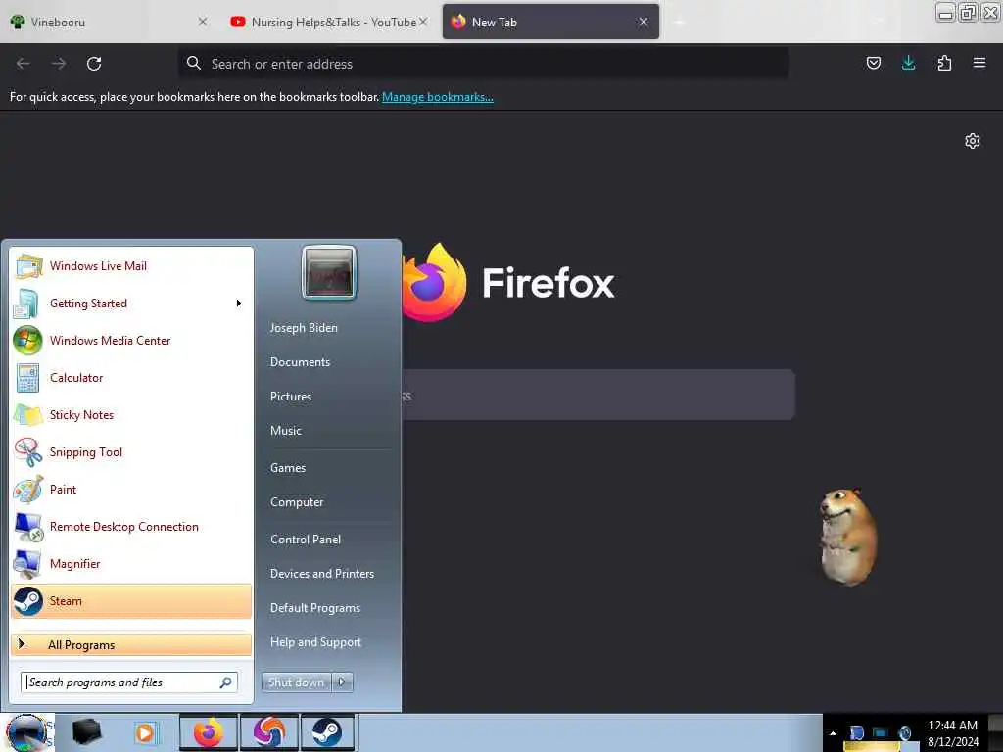Open Save to Pocket icon

pos(874,63)
